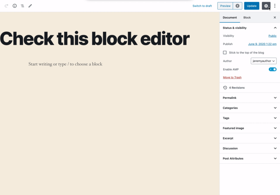The height and width of the screenshot is (195, 280).
Task: Edit the publish date June 9, 2020
Action: tap(262, 44)
